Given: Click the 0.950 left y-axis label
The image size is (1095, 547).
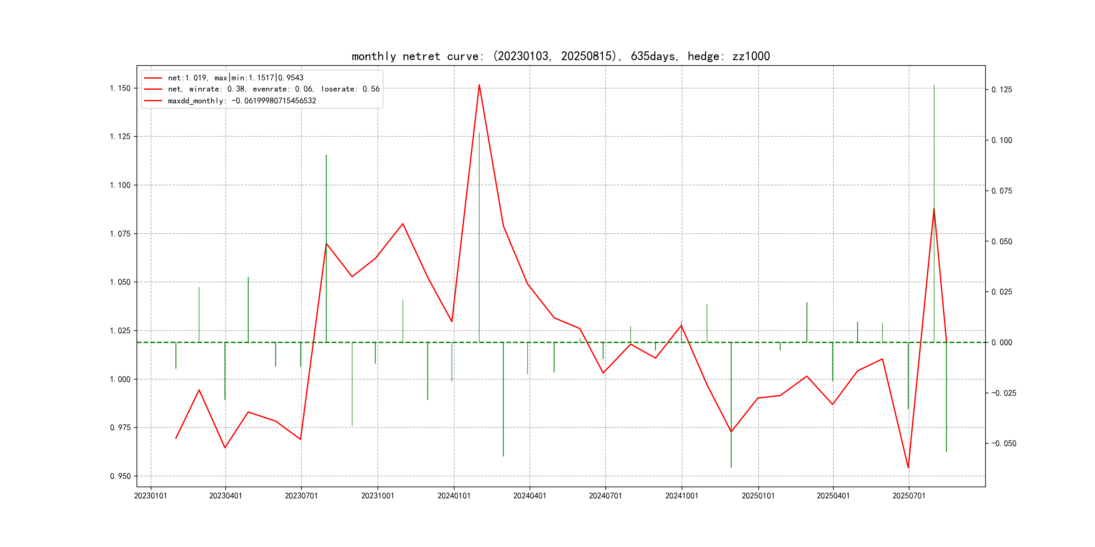Looking at the screenshot, I should [120, 476].
